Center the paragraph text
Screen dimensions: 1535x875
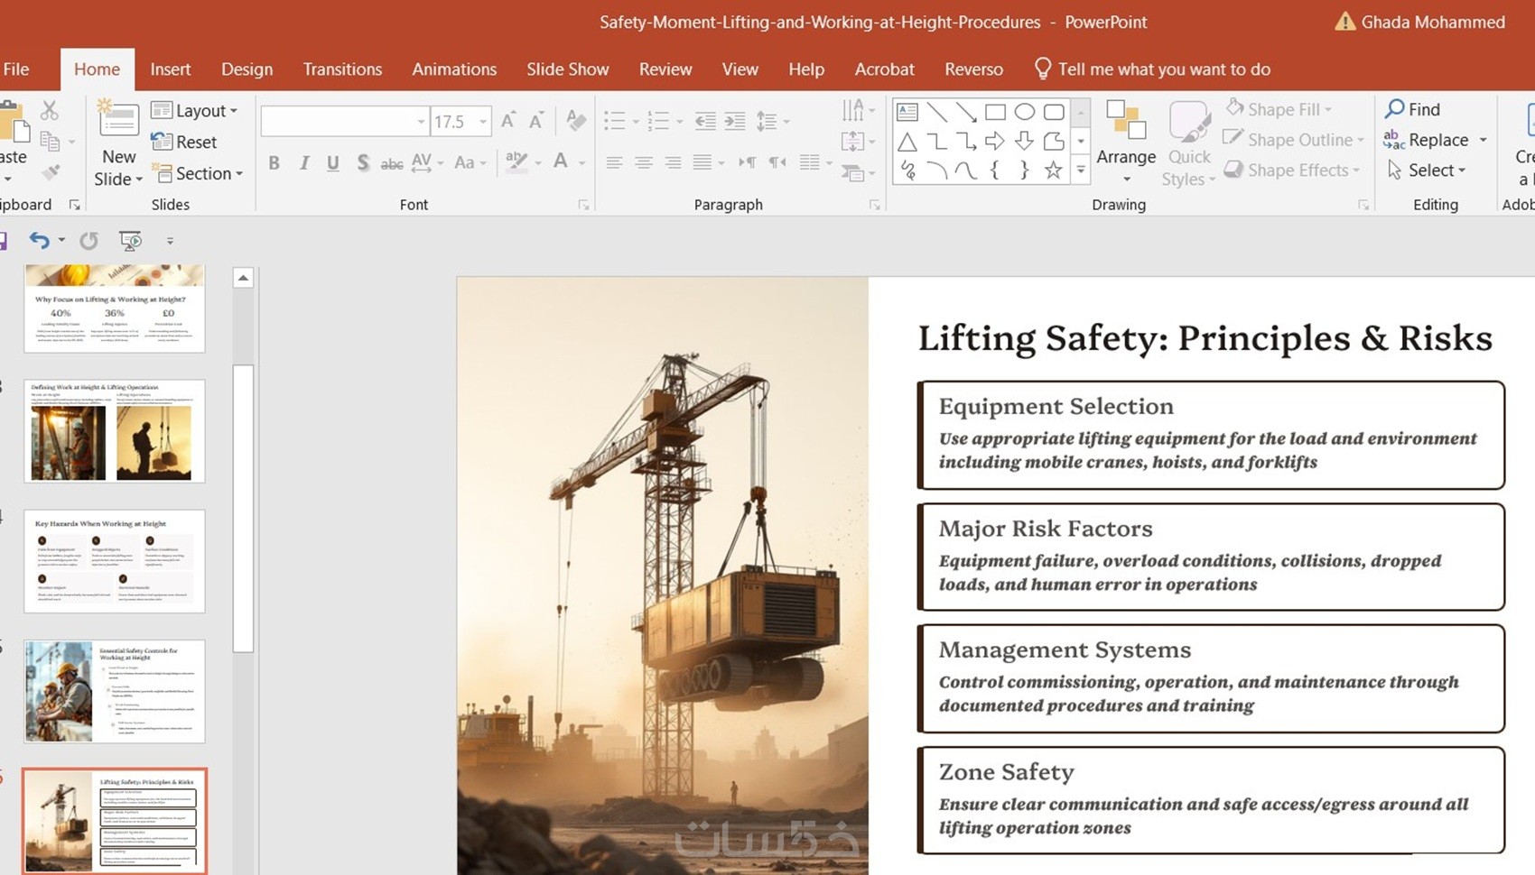coord(644,162)
